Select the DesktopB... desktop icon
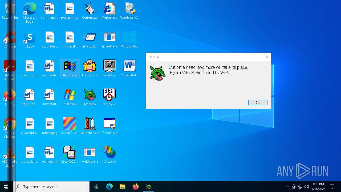341x192 pixels. [x=90, y=40]
